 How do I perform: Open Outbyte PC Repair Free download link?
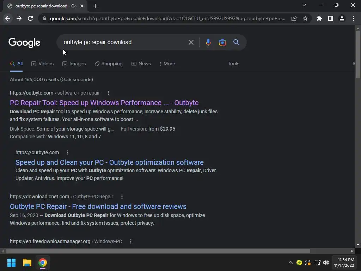98,206
